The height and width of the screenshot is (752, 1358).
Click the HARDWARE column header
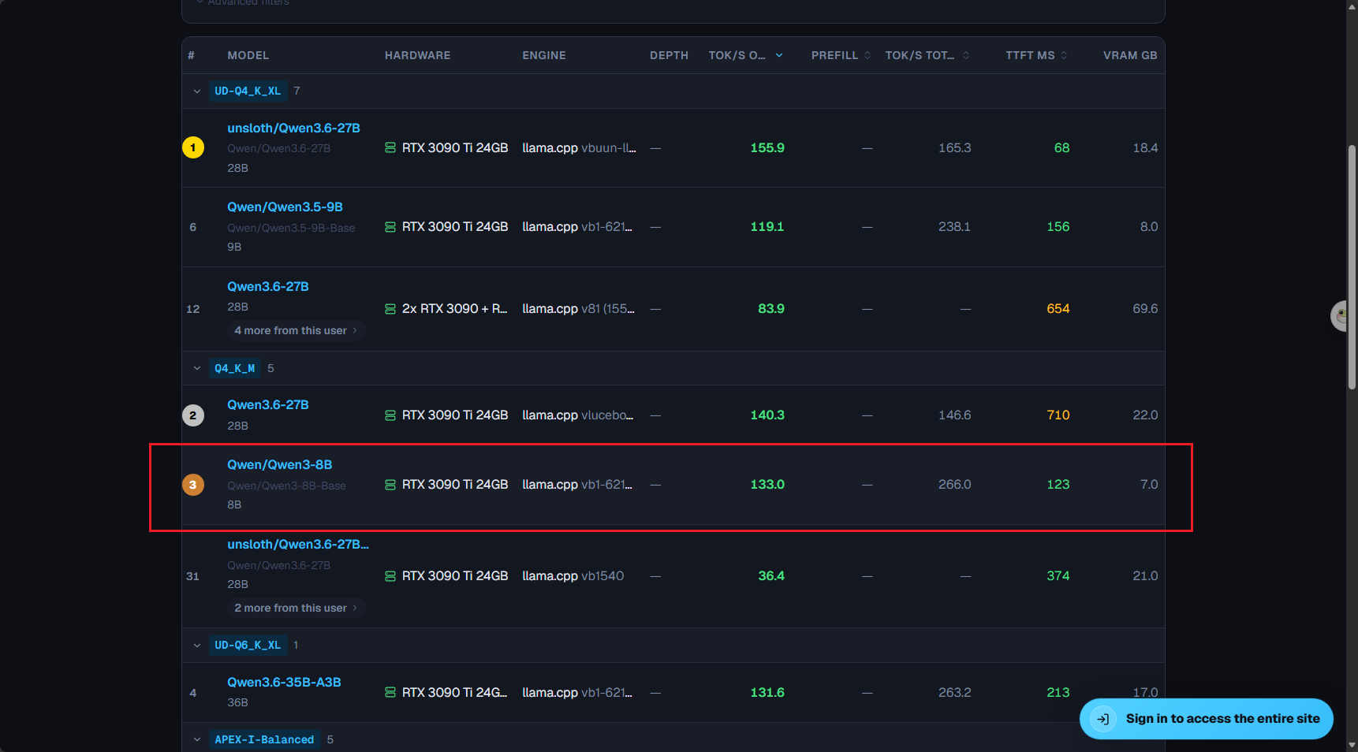pyautogui.click(x=417, y=55)
